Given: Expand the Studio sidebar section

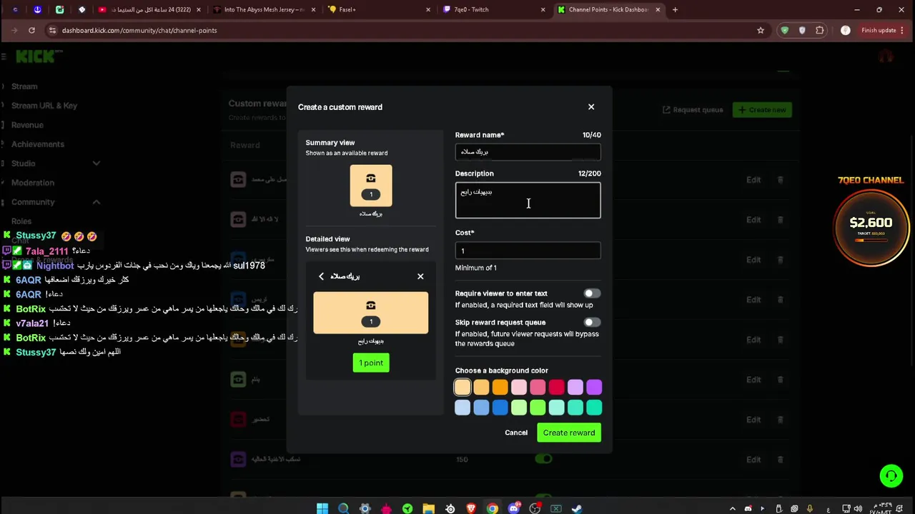Looking at the screenshot, I should 96,163.
